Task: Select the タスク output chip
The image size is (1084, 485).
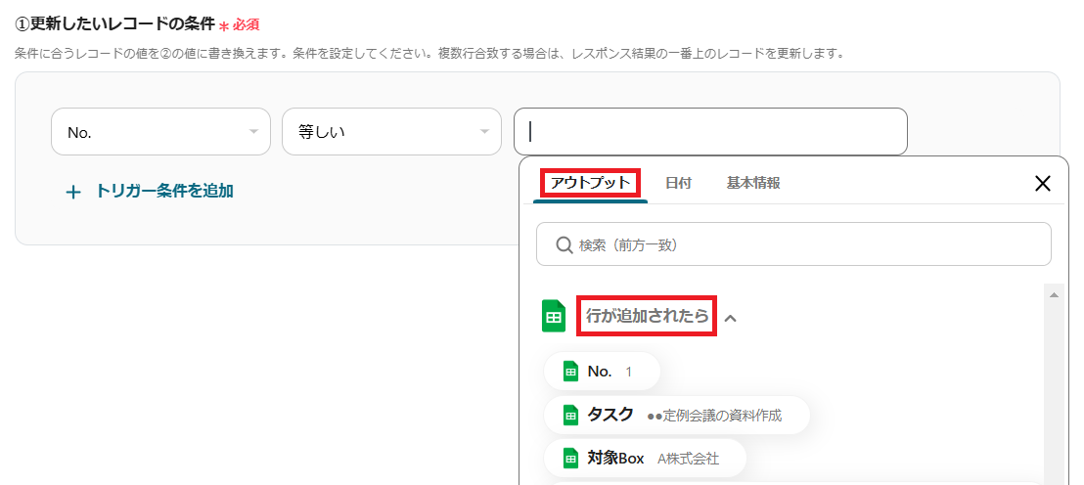Action: pos(677,416)
